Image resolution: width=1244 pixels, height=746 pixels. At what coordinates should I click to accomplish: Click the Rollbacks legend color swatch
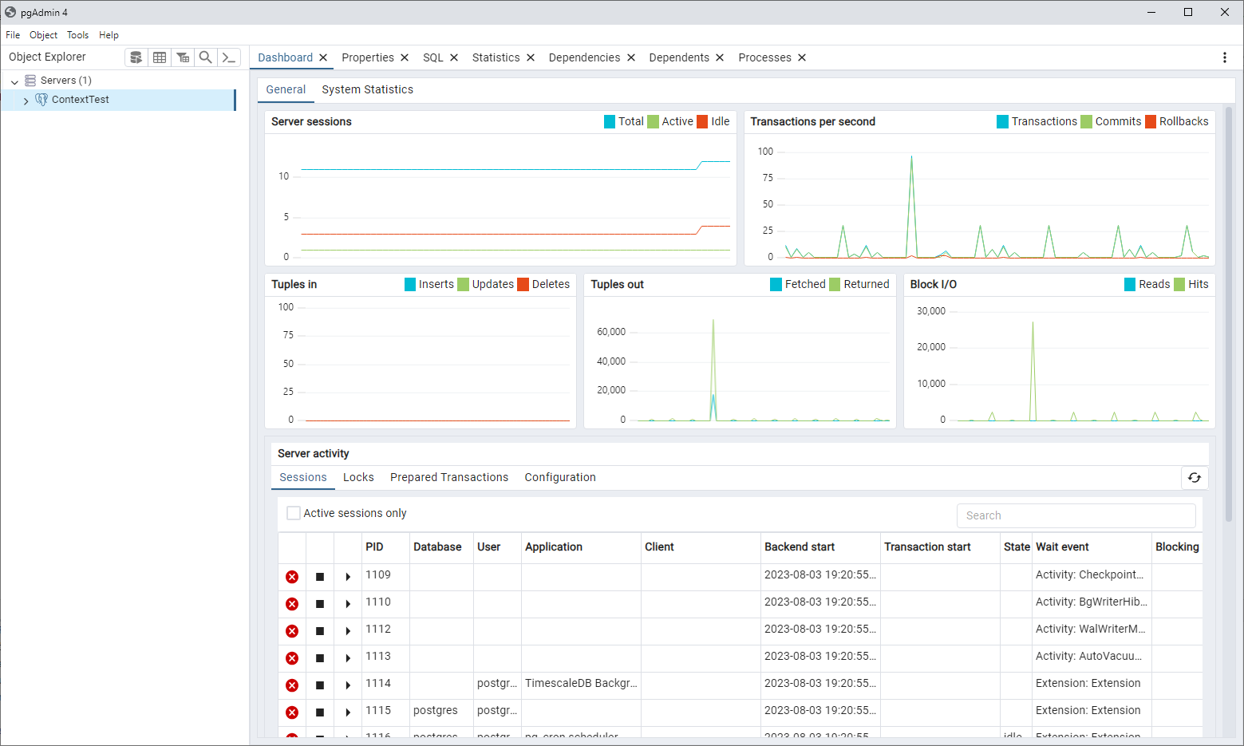click(1151, 121)
